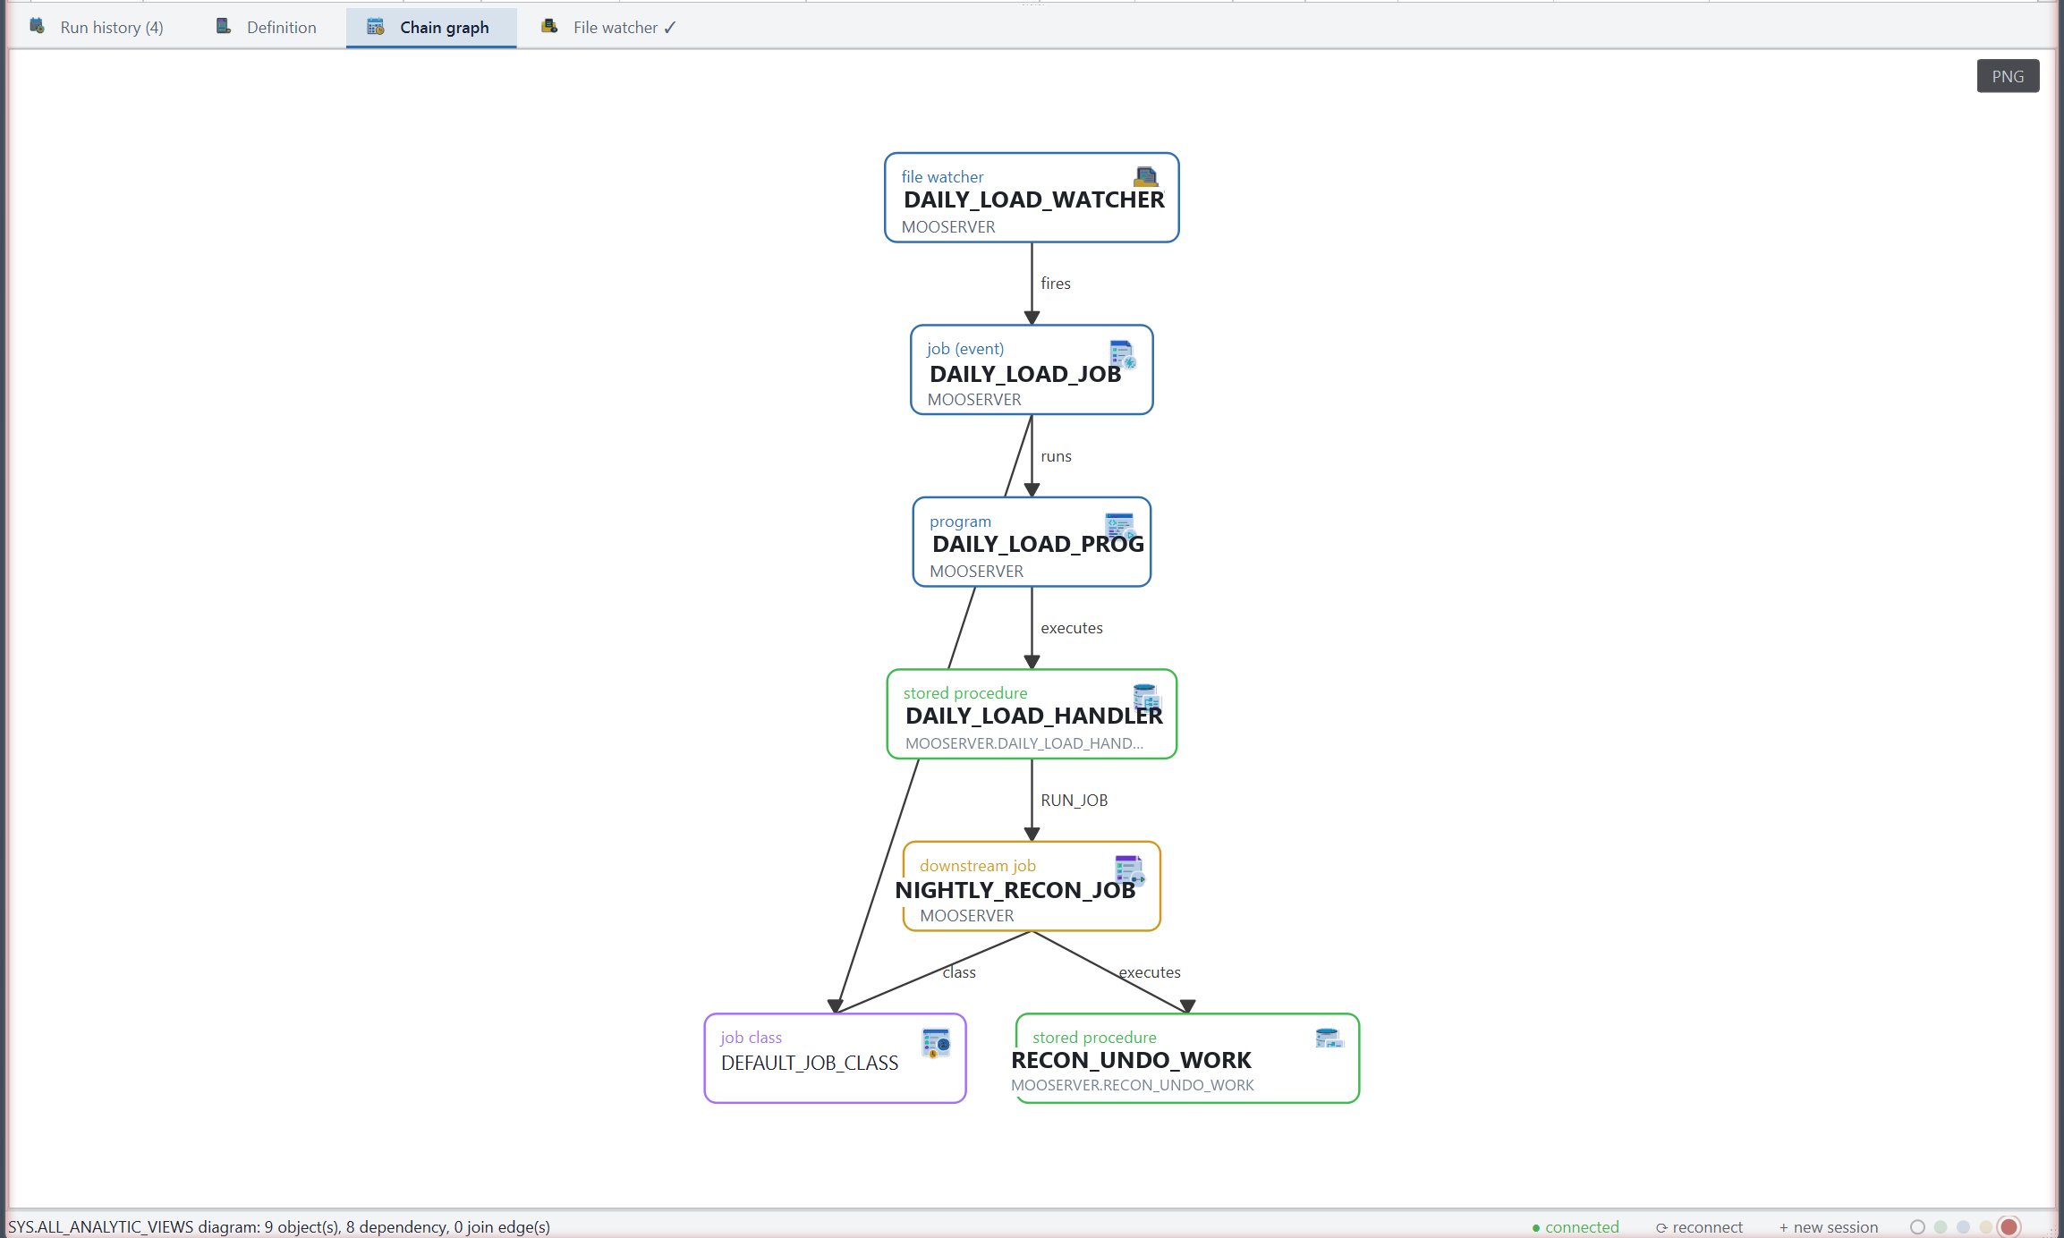Choose the empty white color dot

[x=1917, y=1227]
